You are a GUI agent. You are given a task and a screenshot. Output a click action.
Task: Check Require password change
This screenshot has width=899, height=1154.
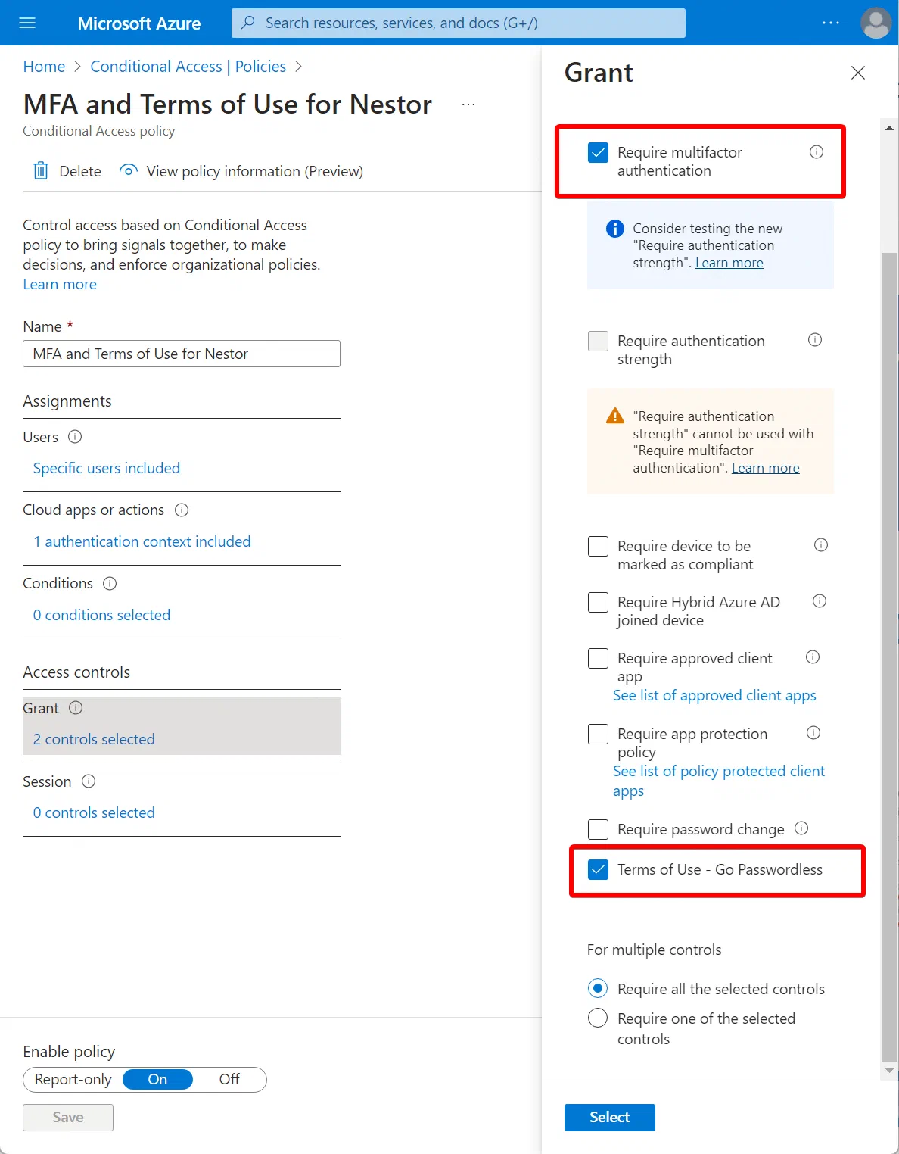coord(598,829)
